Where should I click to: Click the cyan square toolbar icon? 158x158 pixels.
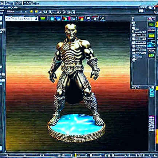pyautogui.click(x=52, y=19)
